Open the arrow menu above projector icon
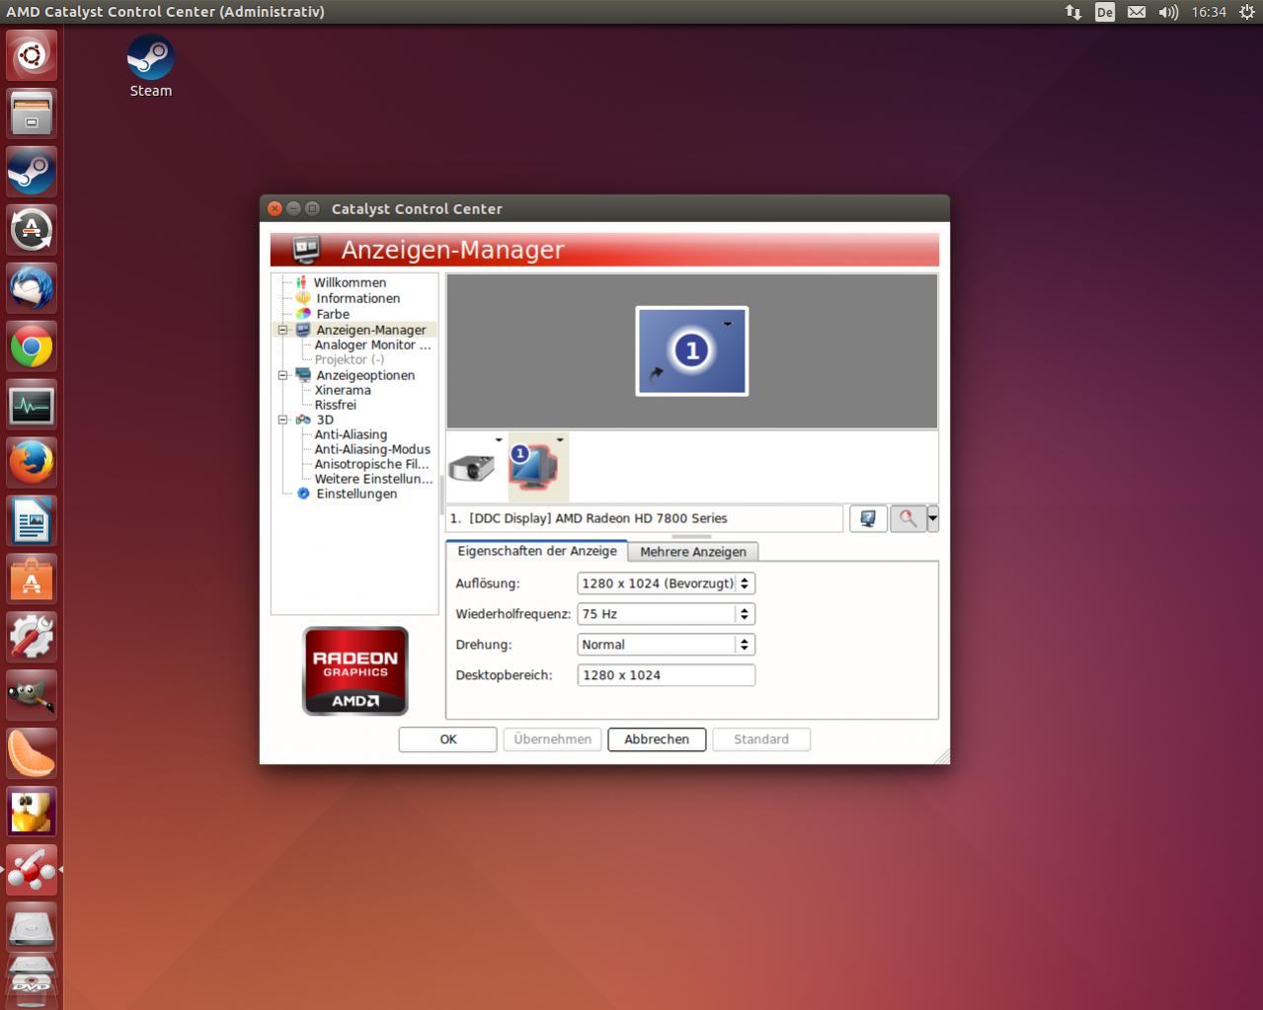The width and height of the screenshot is (1263, 1010). pyautogui.click(x=499, y=440)
